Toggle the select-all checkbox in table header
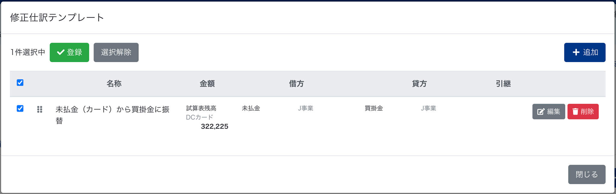This screenshot has height=194, width=616. 20,82
